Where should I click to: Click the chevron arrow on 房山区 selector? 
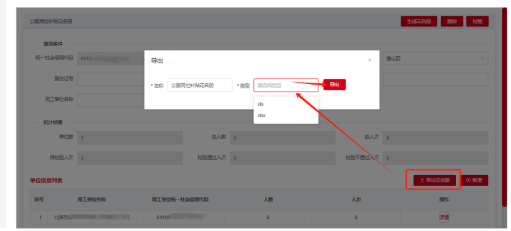click(x=481, y=59)
